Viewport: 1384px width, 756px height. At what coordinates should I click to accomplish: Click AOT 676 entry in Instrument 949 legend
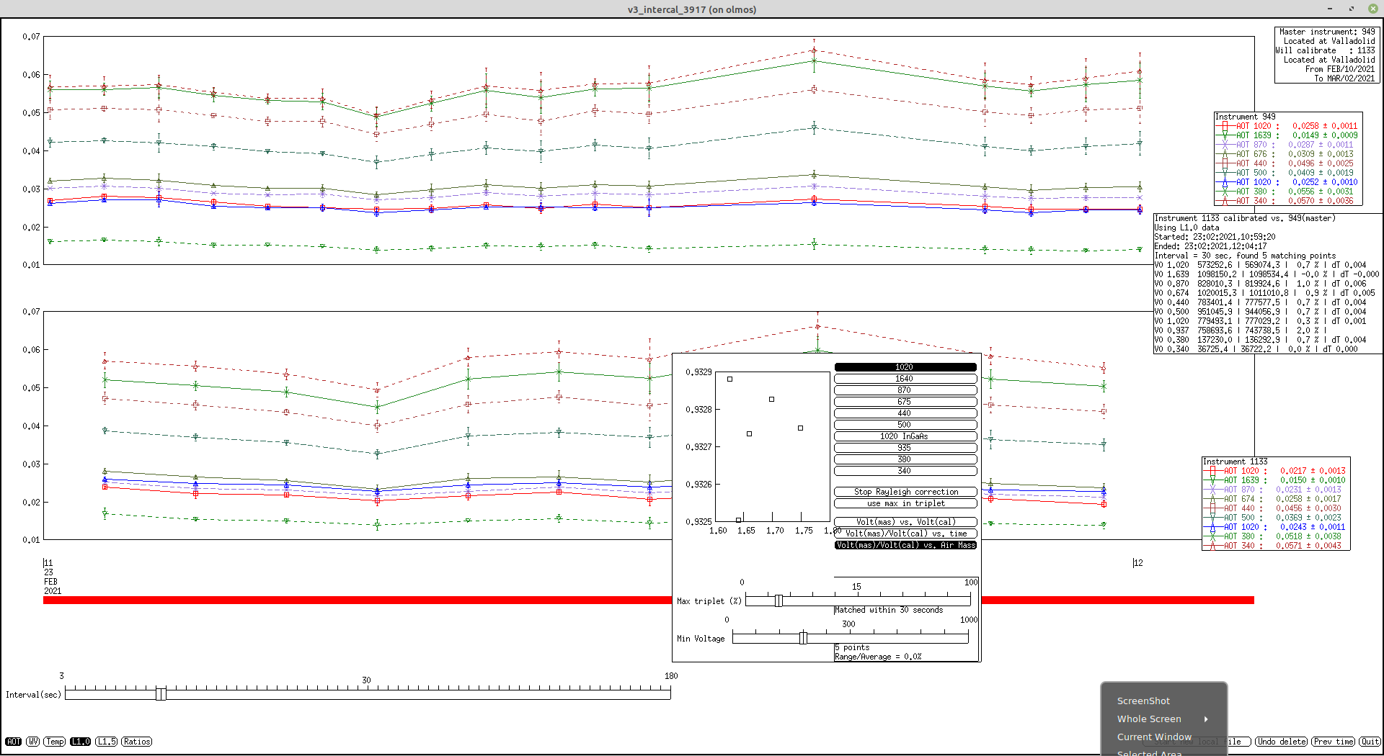1287,154
